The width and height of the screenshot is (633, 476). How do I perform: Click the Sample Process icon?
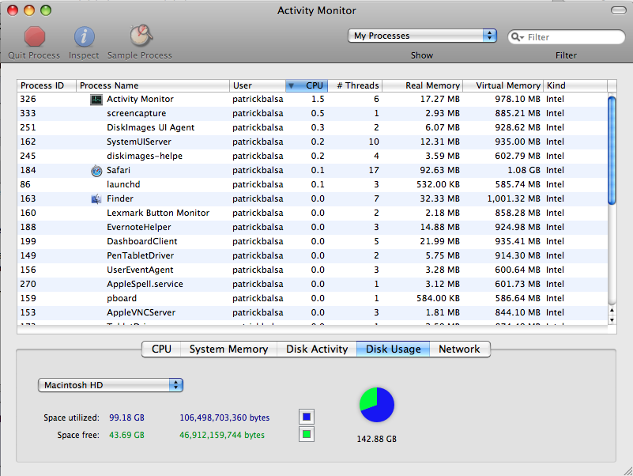tap(141, 36)
